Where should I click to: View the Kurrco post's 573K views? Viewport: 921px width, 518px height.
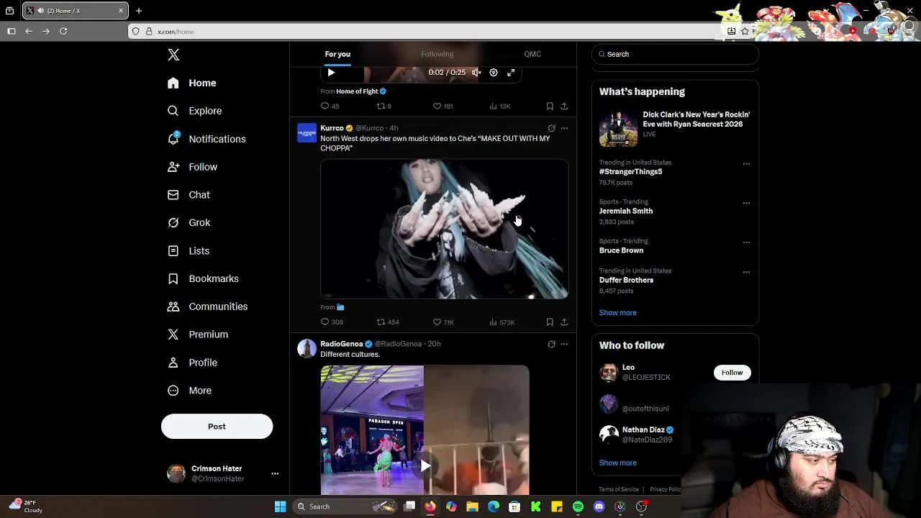[x=502, y=322]
